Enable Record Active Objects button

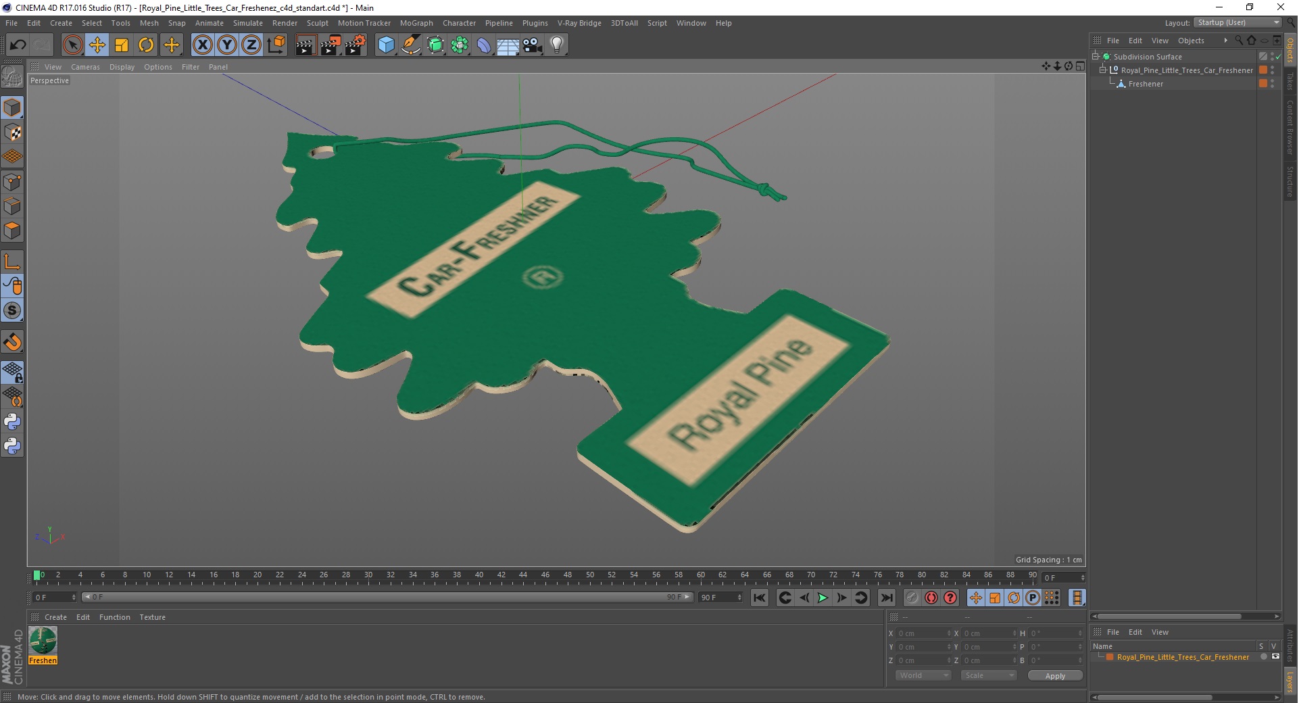coord(912,598)
